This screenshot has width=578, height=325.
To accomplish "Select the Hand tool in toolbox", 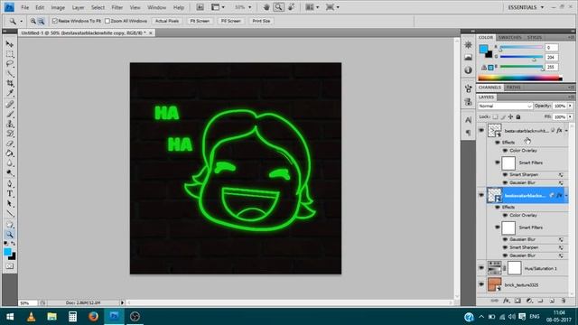I will click(10, 225).
